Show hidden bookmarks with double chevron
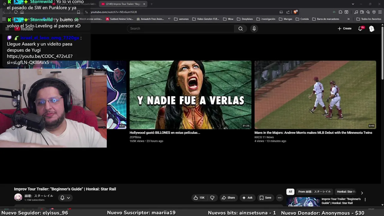 point(348,19)
